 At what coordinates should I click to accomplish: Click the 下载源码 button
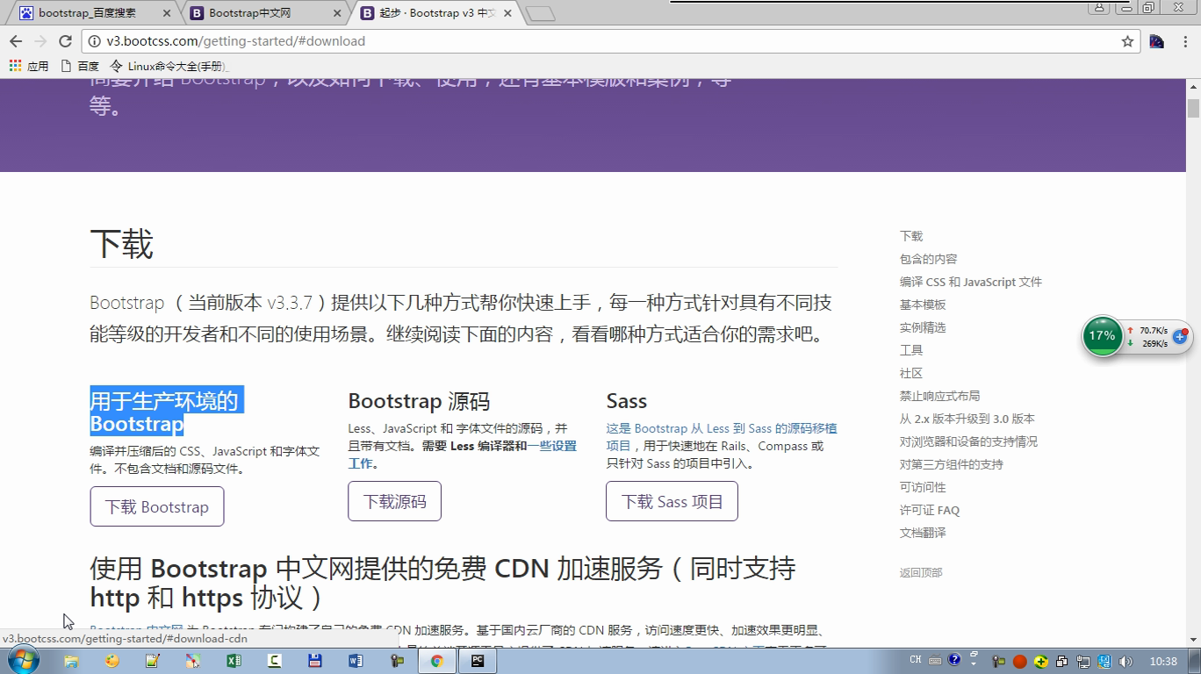[x=394, y=501]
